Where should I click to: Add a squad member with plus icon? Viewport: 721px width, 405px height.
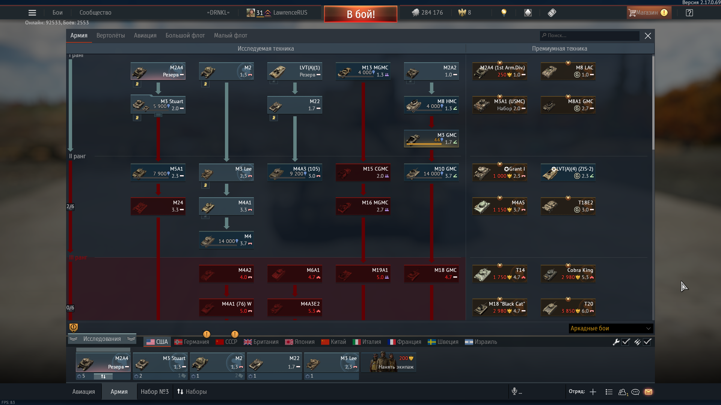pyautogui.click(x=593, y=392)
